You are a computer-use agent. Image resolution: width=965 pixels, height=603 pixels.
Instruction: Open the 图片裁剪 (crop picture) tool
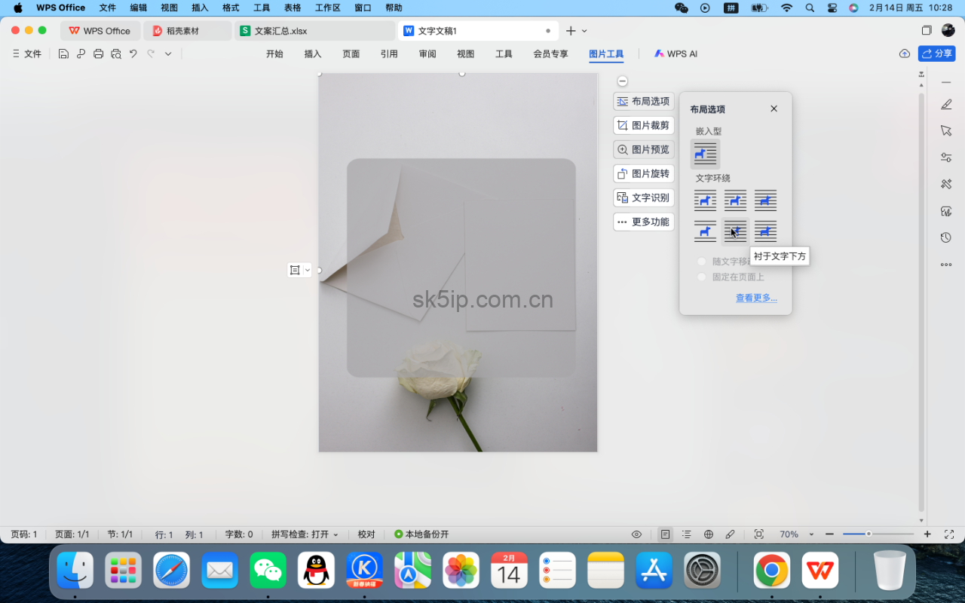click(x=643, y=125)
